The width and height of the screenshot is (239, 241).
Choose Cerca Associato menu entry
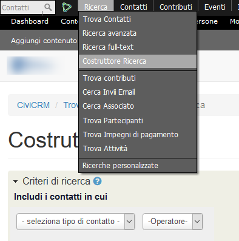click(138, 106)
